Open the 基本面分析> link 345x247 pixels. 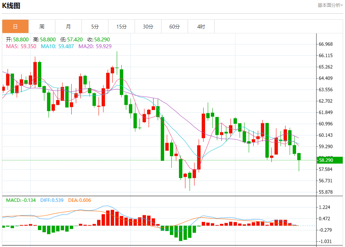click(x=330, y=5)
